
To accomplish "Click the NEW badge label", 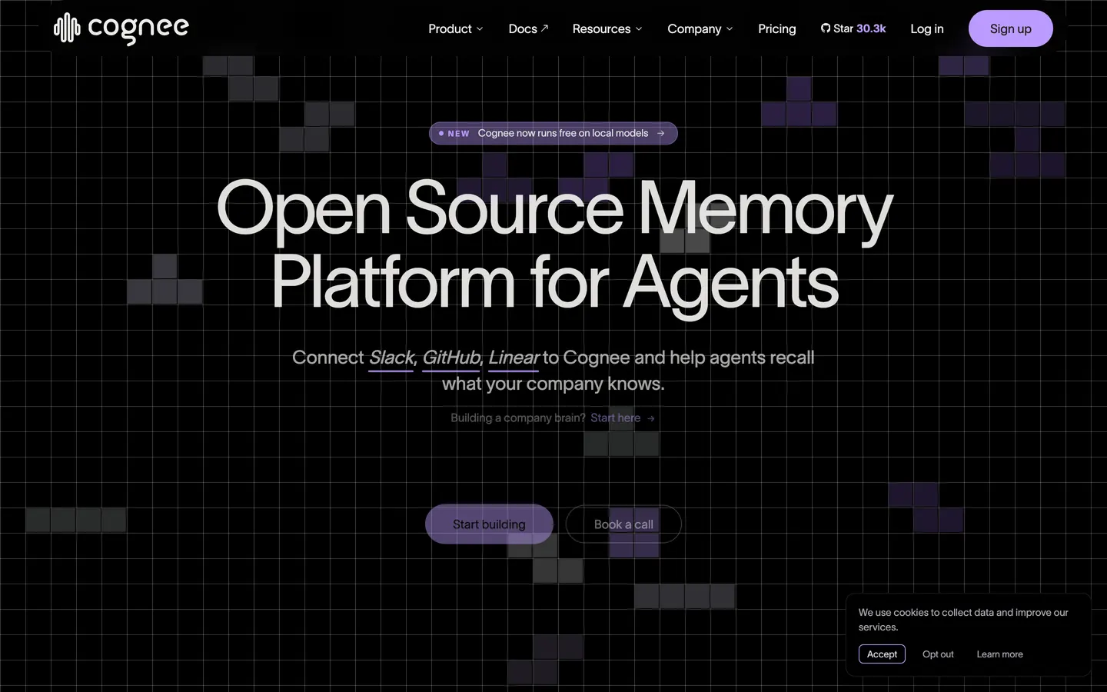I will pyautogui.click(x=458, y=134).
